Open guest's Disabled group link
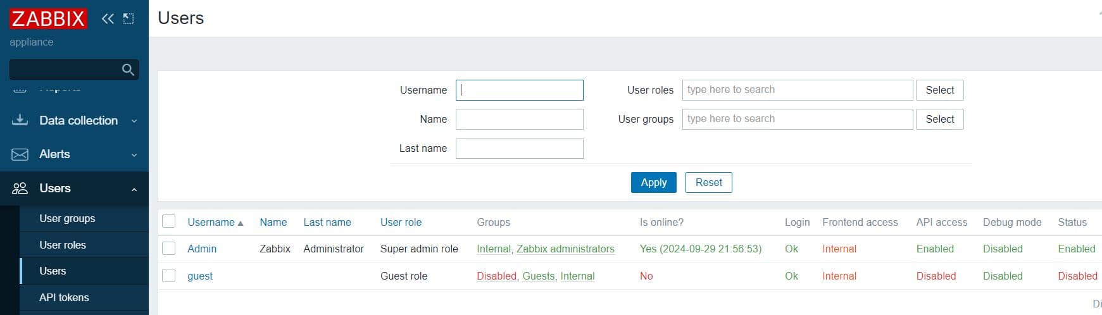The width and height of the screenshot is (1102, 315). point(496,276)
